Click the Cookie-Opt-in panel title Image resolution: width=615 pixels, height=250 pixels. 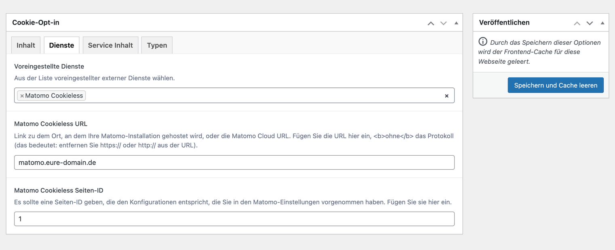click(36, 23)
